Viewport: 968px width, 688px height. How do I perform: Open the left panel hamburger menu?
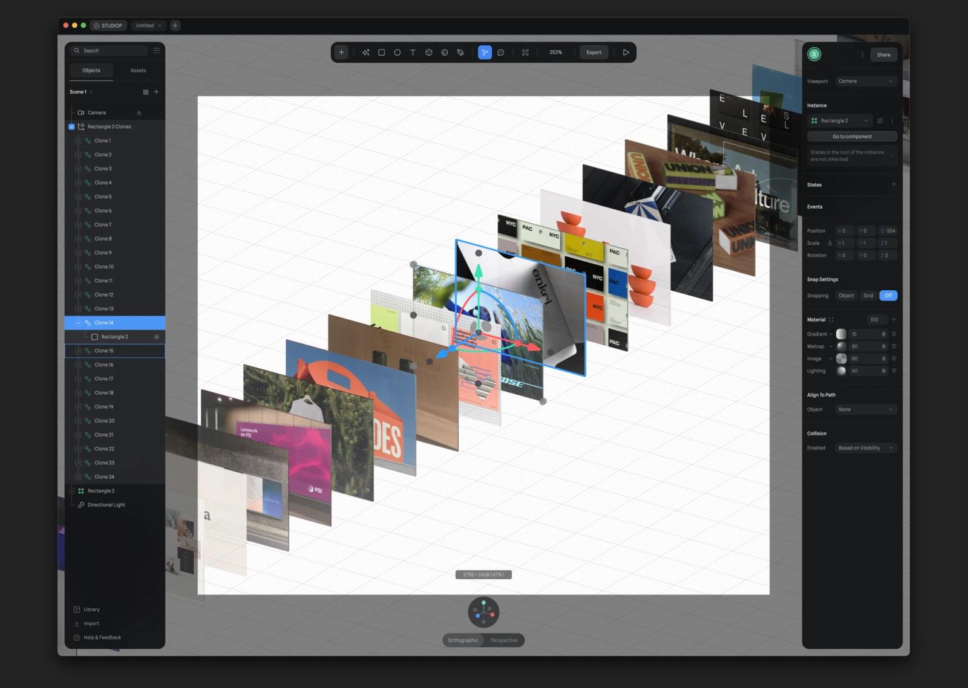point(157,50)
